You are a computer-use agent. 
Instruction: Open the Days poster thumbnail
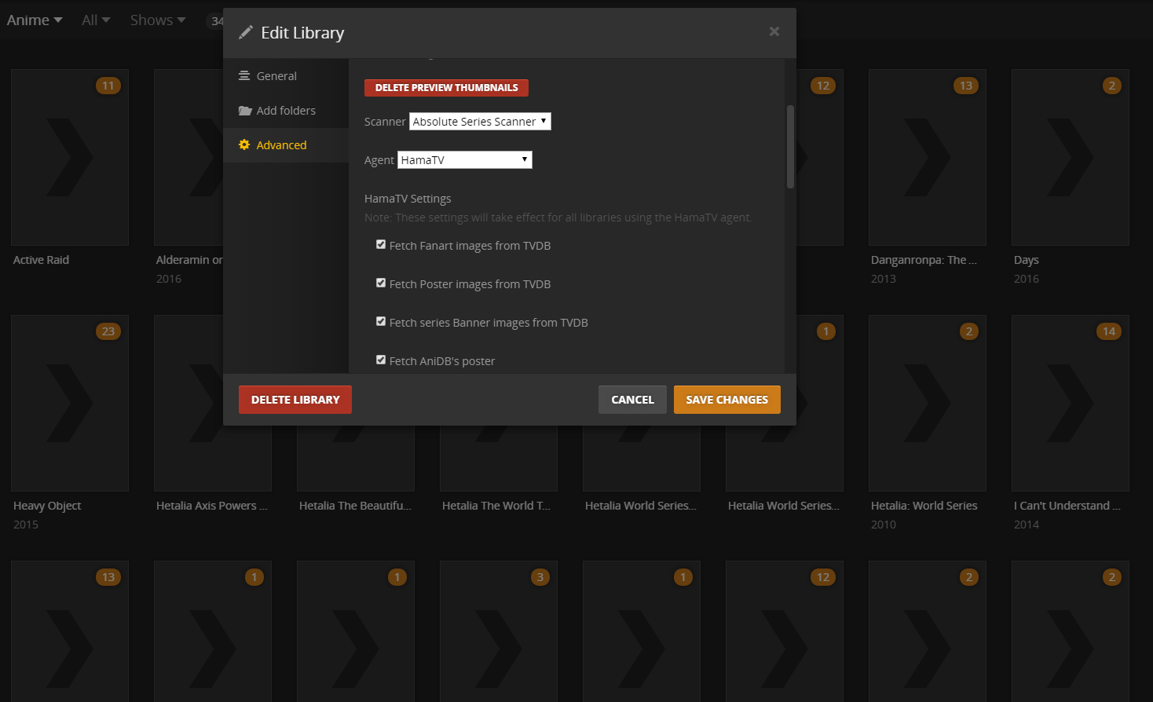(1071, 157)
